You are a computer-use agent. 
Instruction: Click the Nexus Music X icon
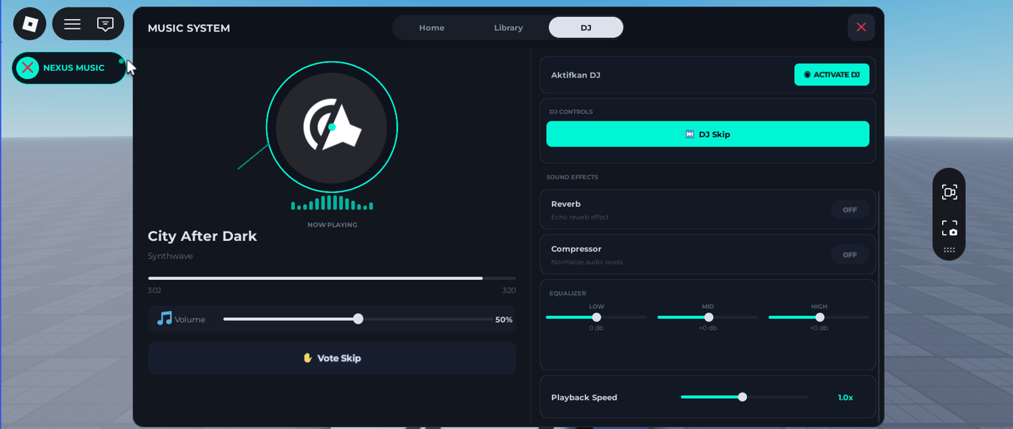pyautogui.click(x=28, y=67)
